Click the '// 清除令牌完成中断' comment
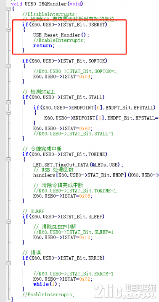 coord(58,185)
